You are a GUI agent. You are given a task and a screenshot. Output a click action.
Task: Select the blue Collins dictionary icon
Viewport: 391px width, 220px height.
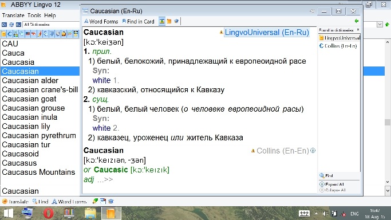[10, 34]
